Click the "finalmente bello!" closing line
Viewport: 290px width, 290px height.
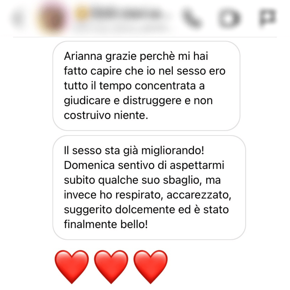(106, 224)
